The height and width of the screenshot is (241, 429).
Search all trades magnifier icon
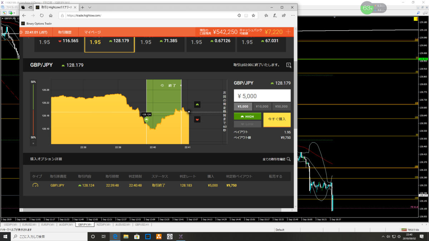[289, 159]
